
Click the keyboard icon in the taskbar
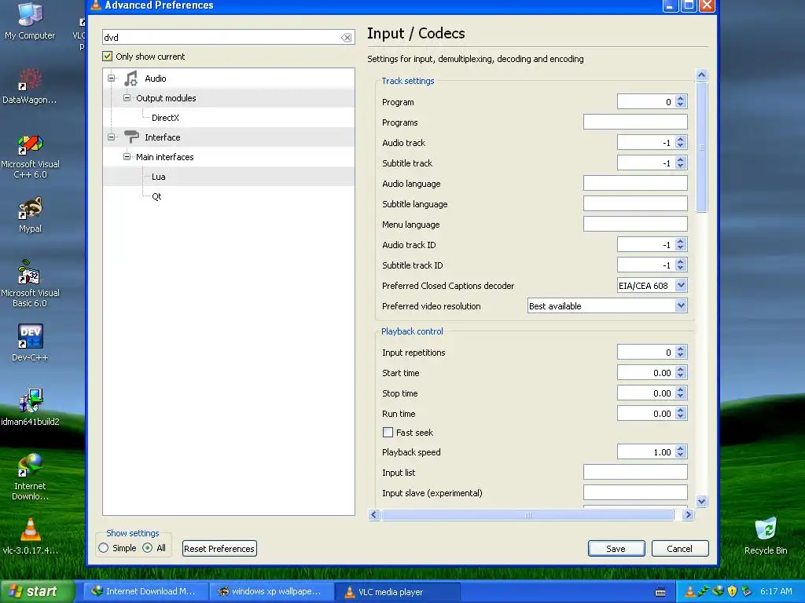pyautogui.click(x=660, y=592)
